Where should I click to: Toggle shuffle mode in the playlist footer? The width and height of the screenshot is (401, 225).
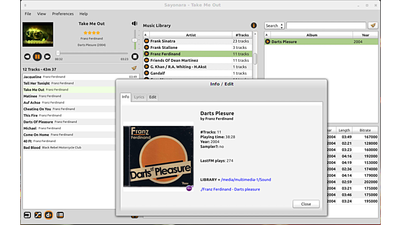point(38,215)
